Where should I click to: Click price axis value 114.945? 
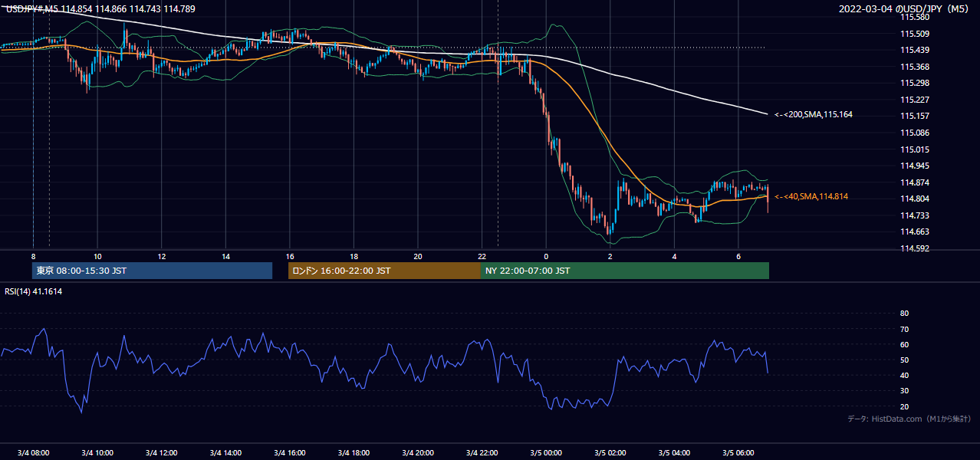(914, 166)
